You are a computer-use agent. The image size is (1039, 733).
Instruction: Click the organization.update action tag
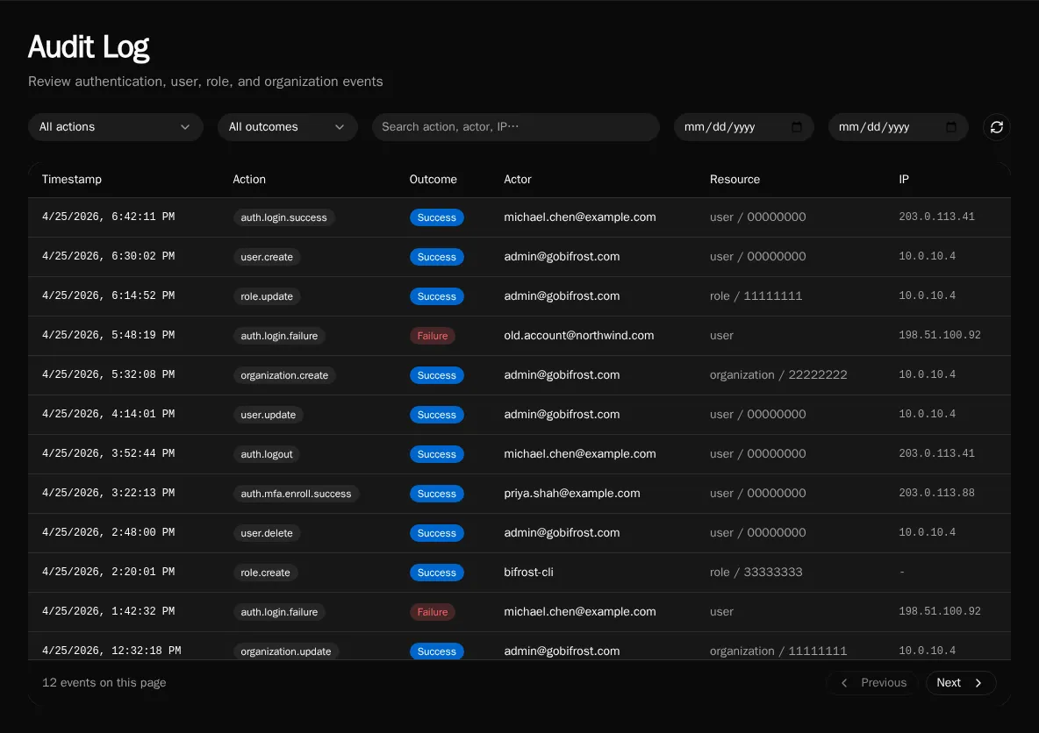pos(285,651)
